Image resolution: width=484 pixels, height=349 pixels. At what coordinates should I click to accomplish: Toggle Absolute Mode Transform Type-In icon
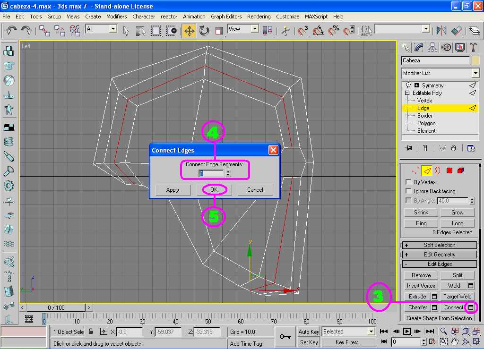pos(104,332)
